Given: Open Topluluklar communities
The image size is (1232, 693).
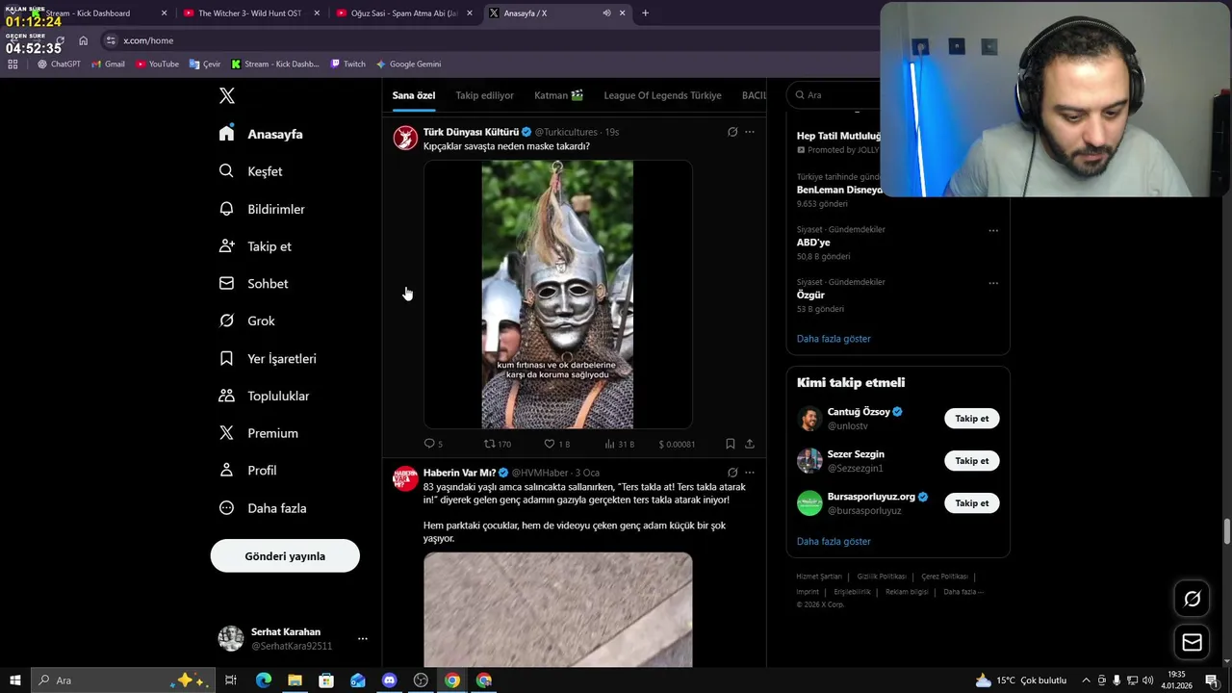Looking at the screenshot, I should pos(264,396).
